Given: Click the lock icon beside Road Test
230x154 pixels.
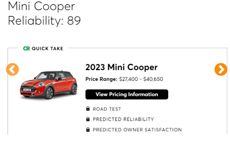Looking at the screenshot, I should click(88, 109).
